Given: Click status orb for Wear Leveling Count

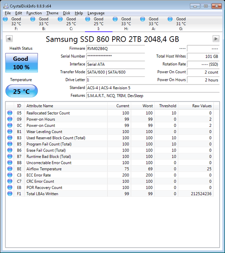Looking at the screenshot, I should tap(10, 132).
